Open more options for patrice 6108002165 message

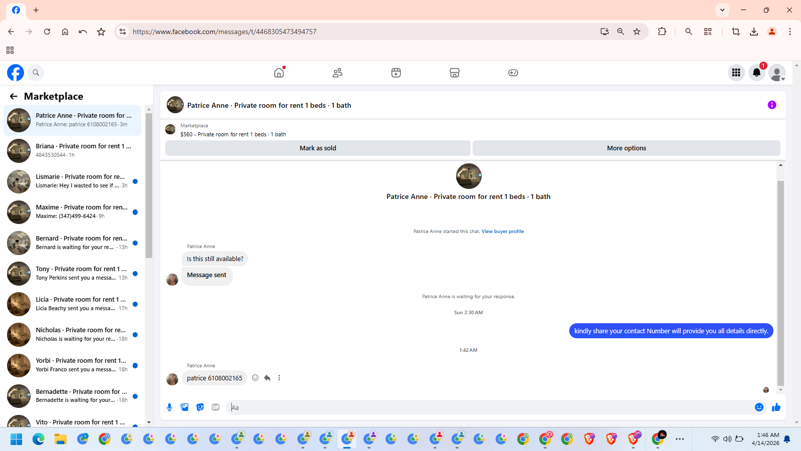click(x=279, y=378)
